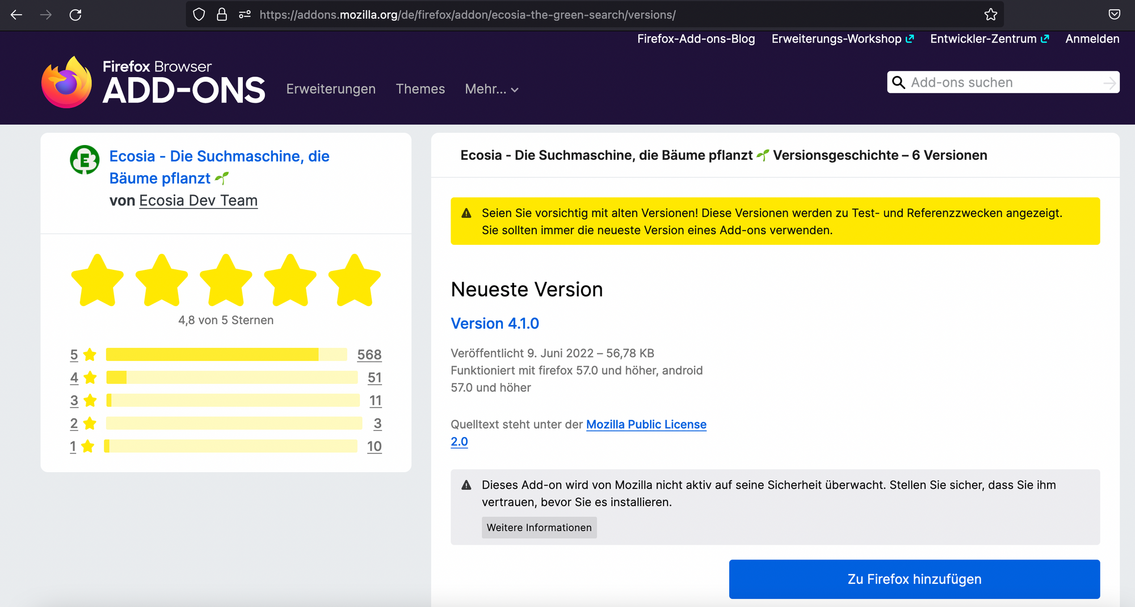Open the 11 three-star reviews count

tap(376, 401)
